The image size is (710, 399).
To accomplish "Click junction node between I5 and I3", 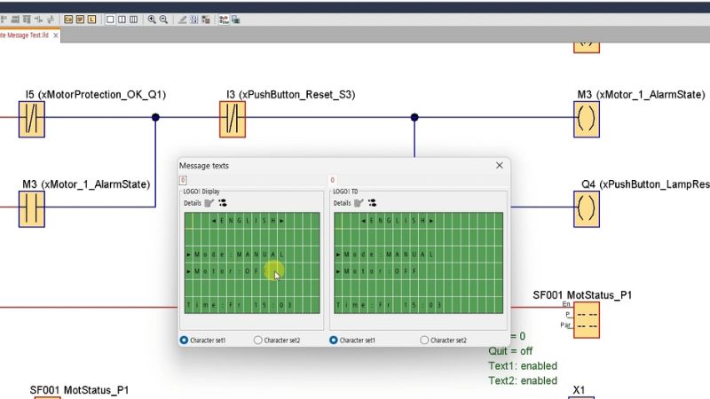I will point(155,117).
